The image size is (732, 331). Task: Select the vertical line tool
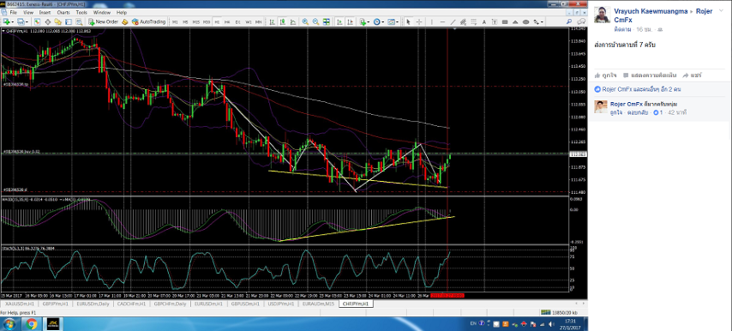click(x=432, y=21)
